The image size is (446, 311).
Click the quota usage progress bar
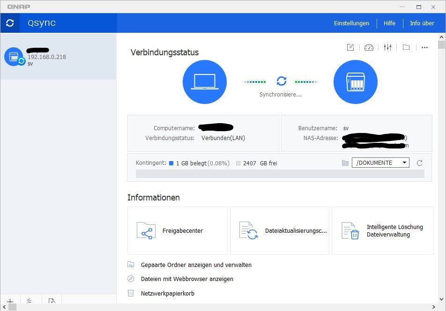tap(280, 174)
